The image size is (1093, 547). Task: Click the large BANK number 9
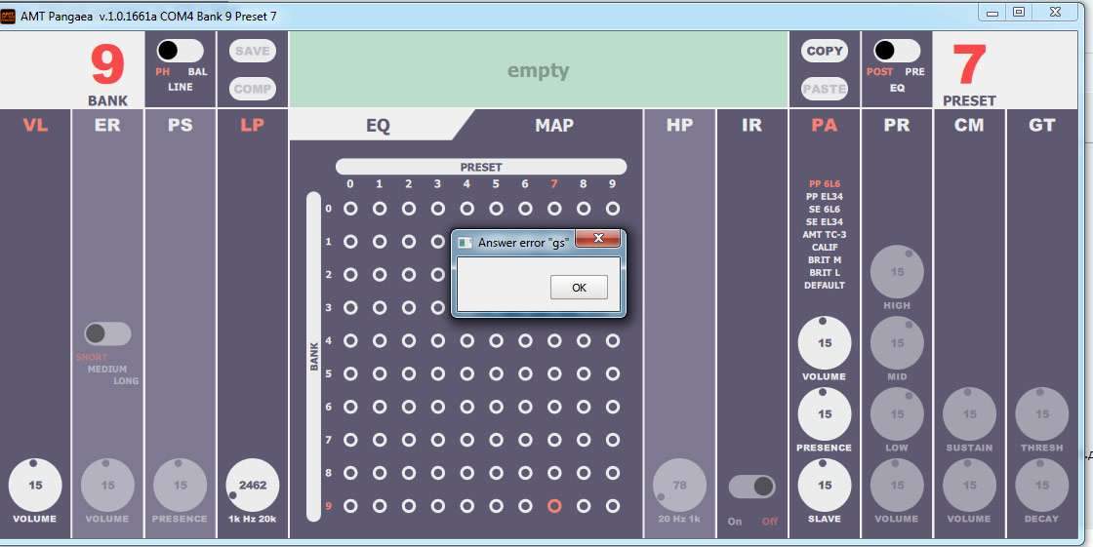(x=107, y=64)
